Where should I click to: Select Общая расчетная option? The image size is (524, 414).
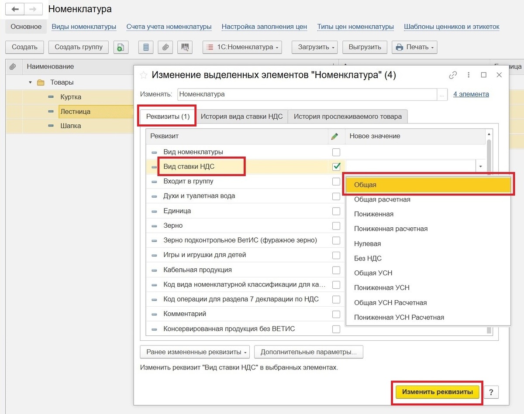[x=428, y=200]
